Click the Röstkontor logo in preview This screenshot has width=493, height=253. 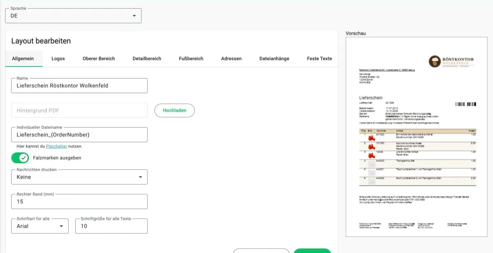point(452,62)
